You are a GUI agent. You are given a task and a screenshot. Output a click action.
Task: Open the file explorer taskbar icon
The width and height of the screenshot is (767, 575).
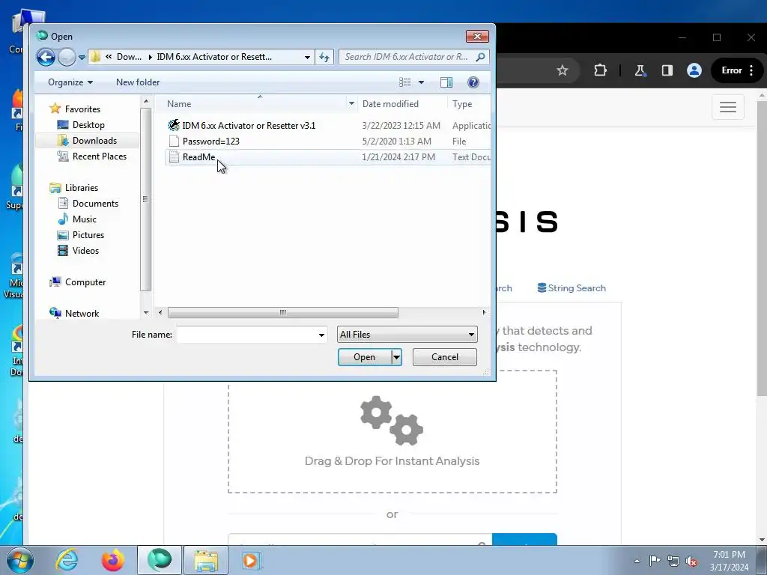pyautogui.click(x=206, y=560)
